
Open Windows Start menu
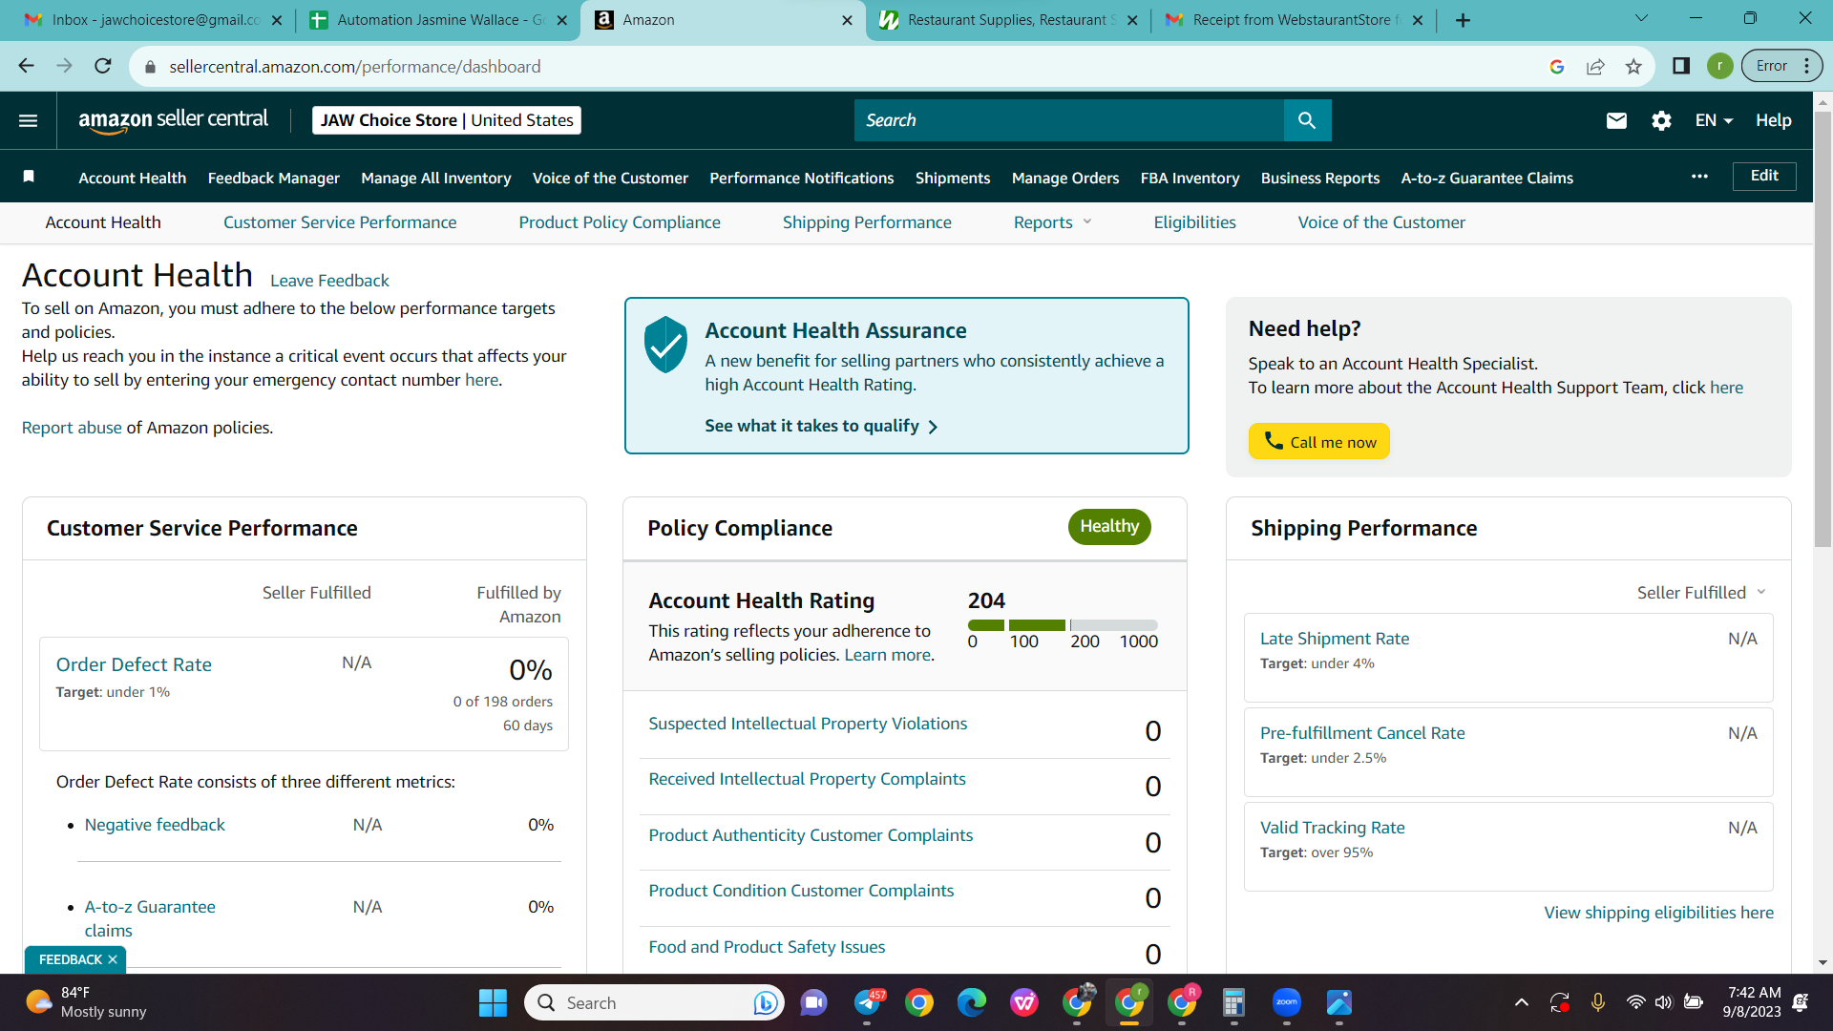click(x=493, y=1002)
